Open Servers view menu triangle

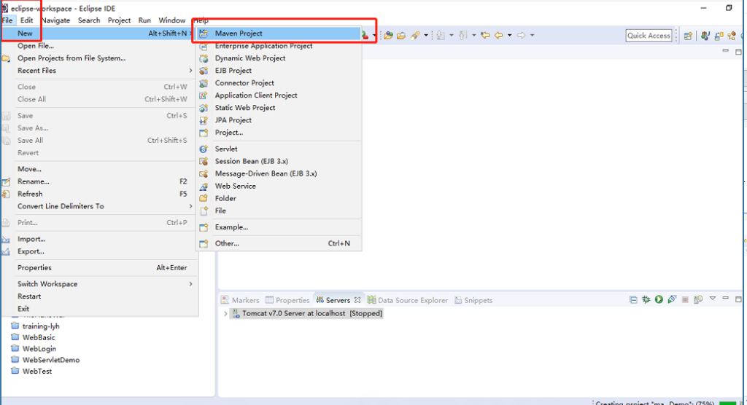(x=713, y=299)
